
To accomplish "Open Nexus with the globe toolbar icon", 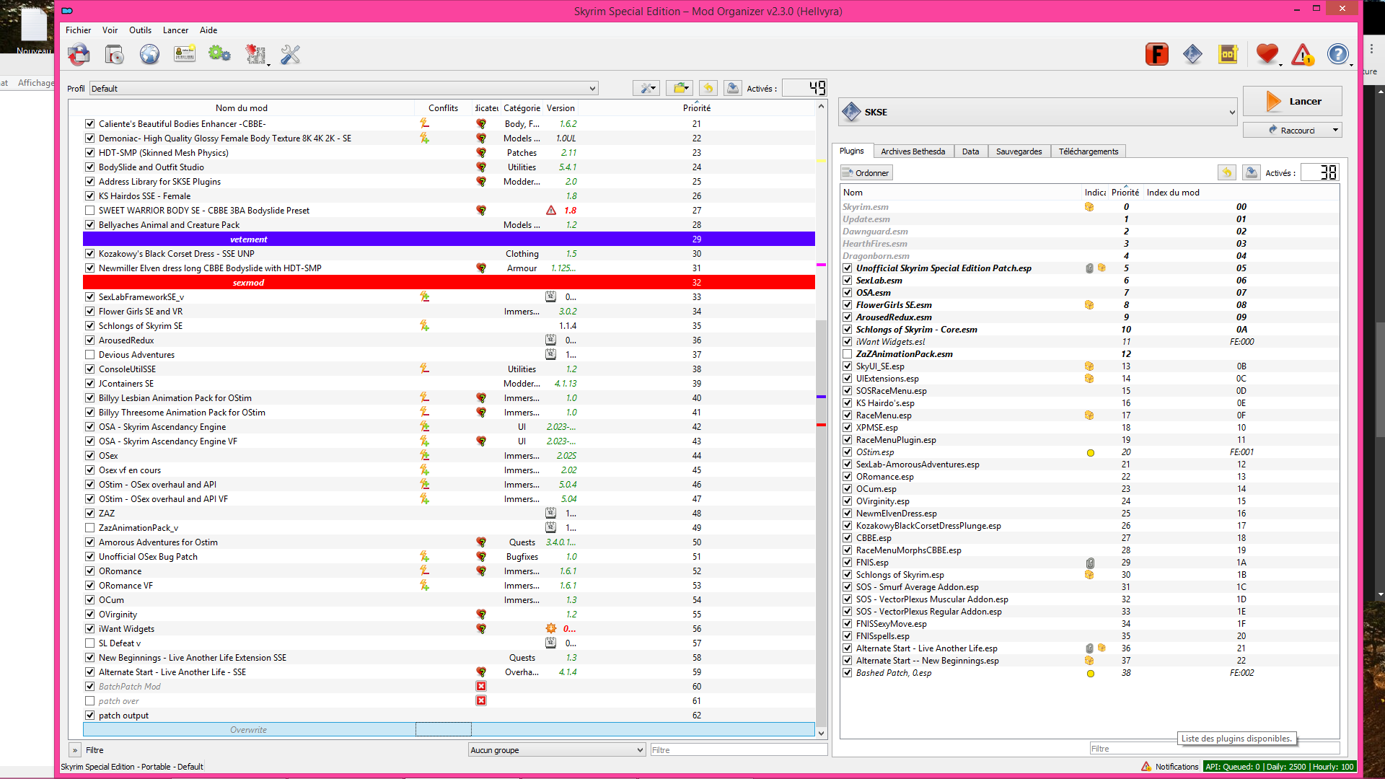I will coord(149,54).
